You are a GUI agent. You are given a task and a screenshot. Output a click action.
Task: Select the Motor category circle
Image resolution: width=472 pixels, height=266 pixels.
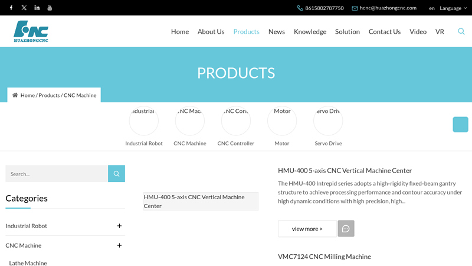282,121
